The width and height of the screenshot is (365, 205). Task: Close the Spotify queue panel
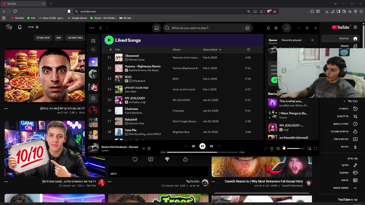312,40
